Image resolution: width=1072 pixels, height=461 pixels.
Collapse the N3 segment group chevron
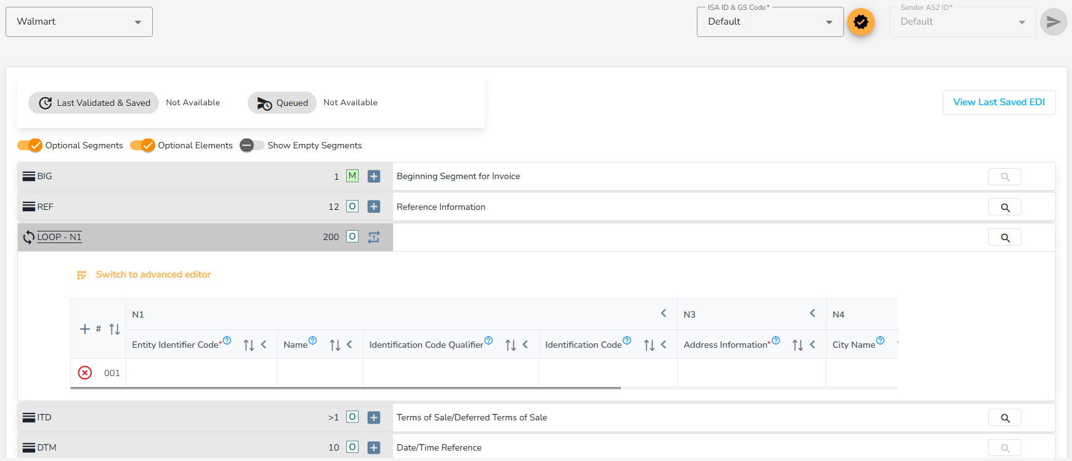click(x=813, y=313)
